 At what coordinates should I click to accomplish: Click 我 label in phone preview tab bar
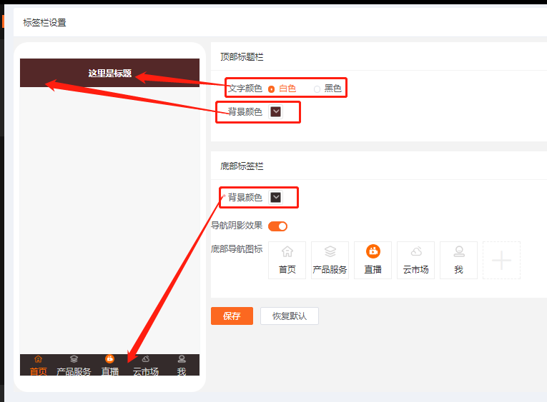[182, 371]
